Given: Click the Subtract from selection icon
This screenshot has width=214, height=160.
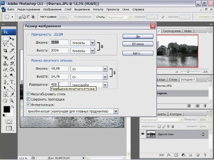Looking at the screenshot, I should point(28,17).
